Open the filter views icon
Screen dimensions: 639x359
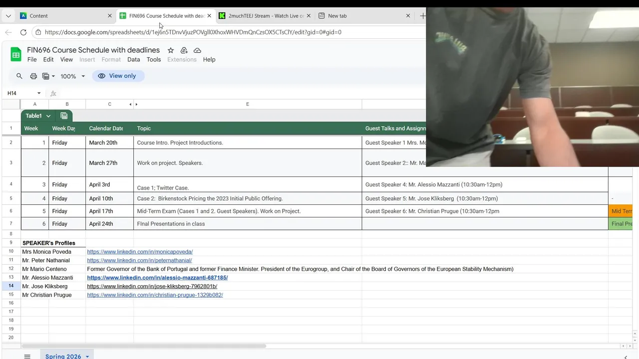[48, 76]
